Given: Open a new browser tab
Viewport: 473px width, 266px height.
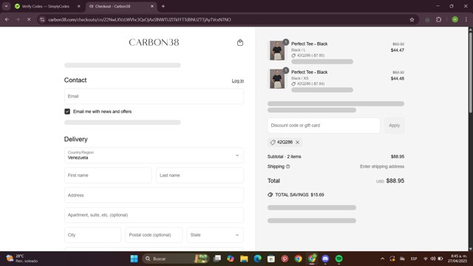Looking at the screenshot, I should 163,6.
